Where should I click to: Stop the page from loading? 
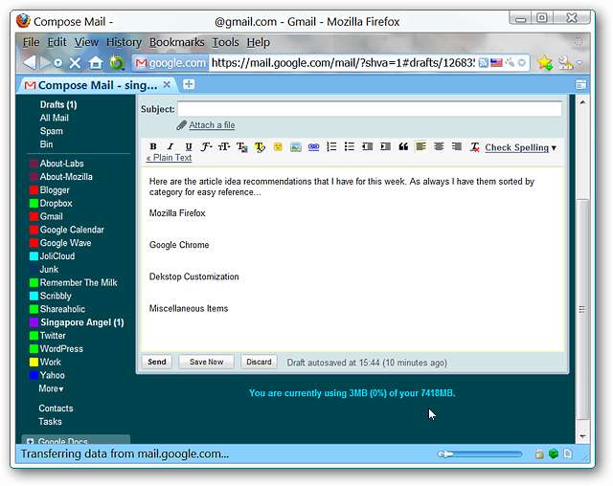(x=75, y=63)
